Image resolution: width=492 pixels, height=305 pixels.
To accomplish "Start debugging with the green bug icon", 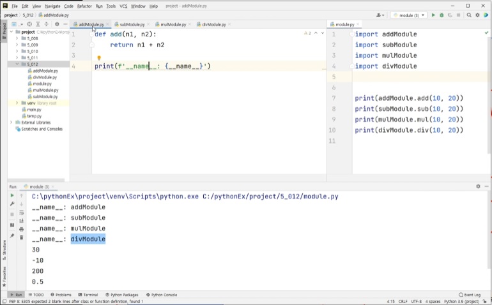I will (442, 15).
